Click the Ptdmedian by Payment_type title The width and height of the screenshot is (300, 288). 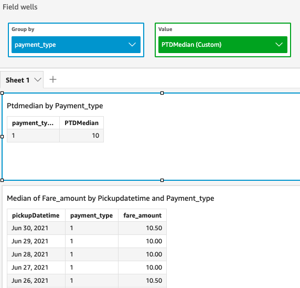55,106
